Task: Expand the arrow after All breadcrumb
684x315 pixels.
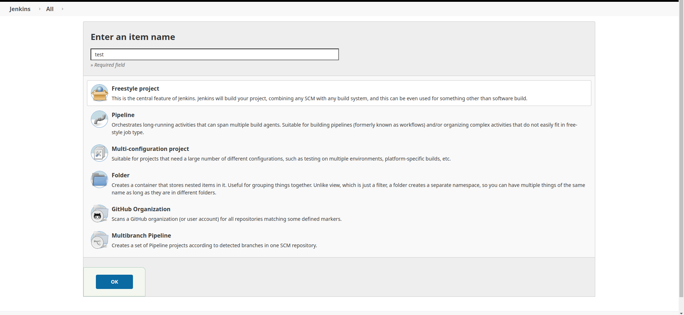Action: tap(62, 9)
